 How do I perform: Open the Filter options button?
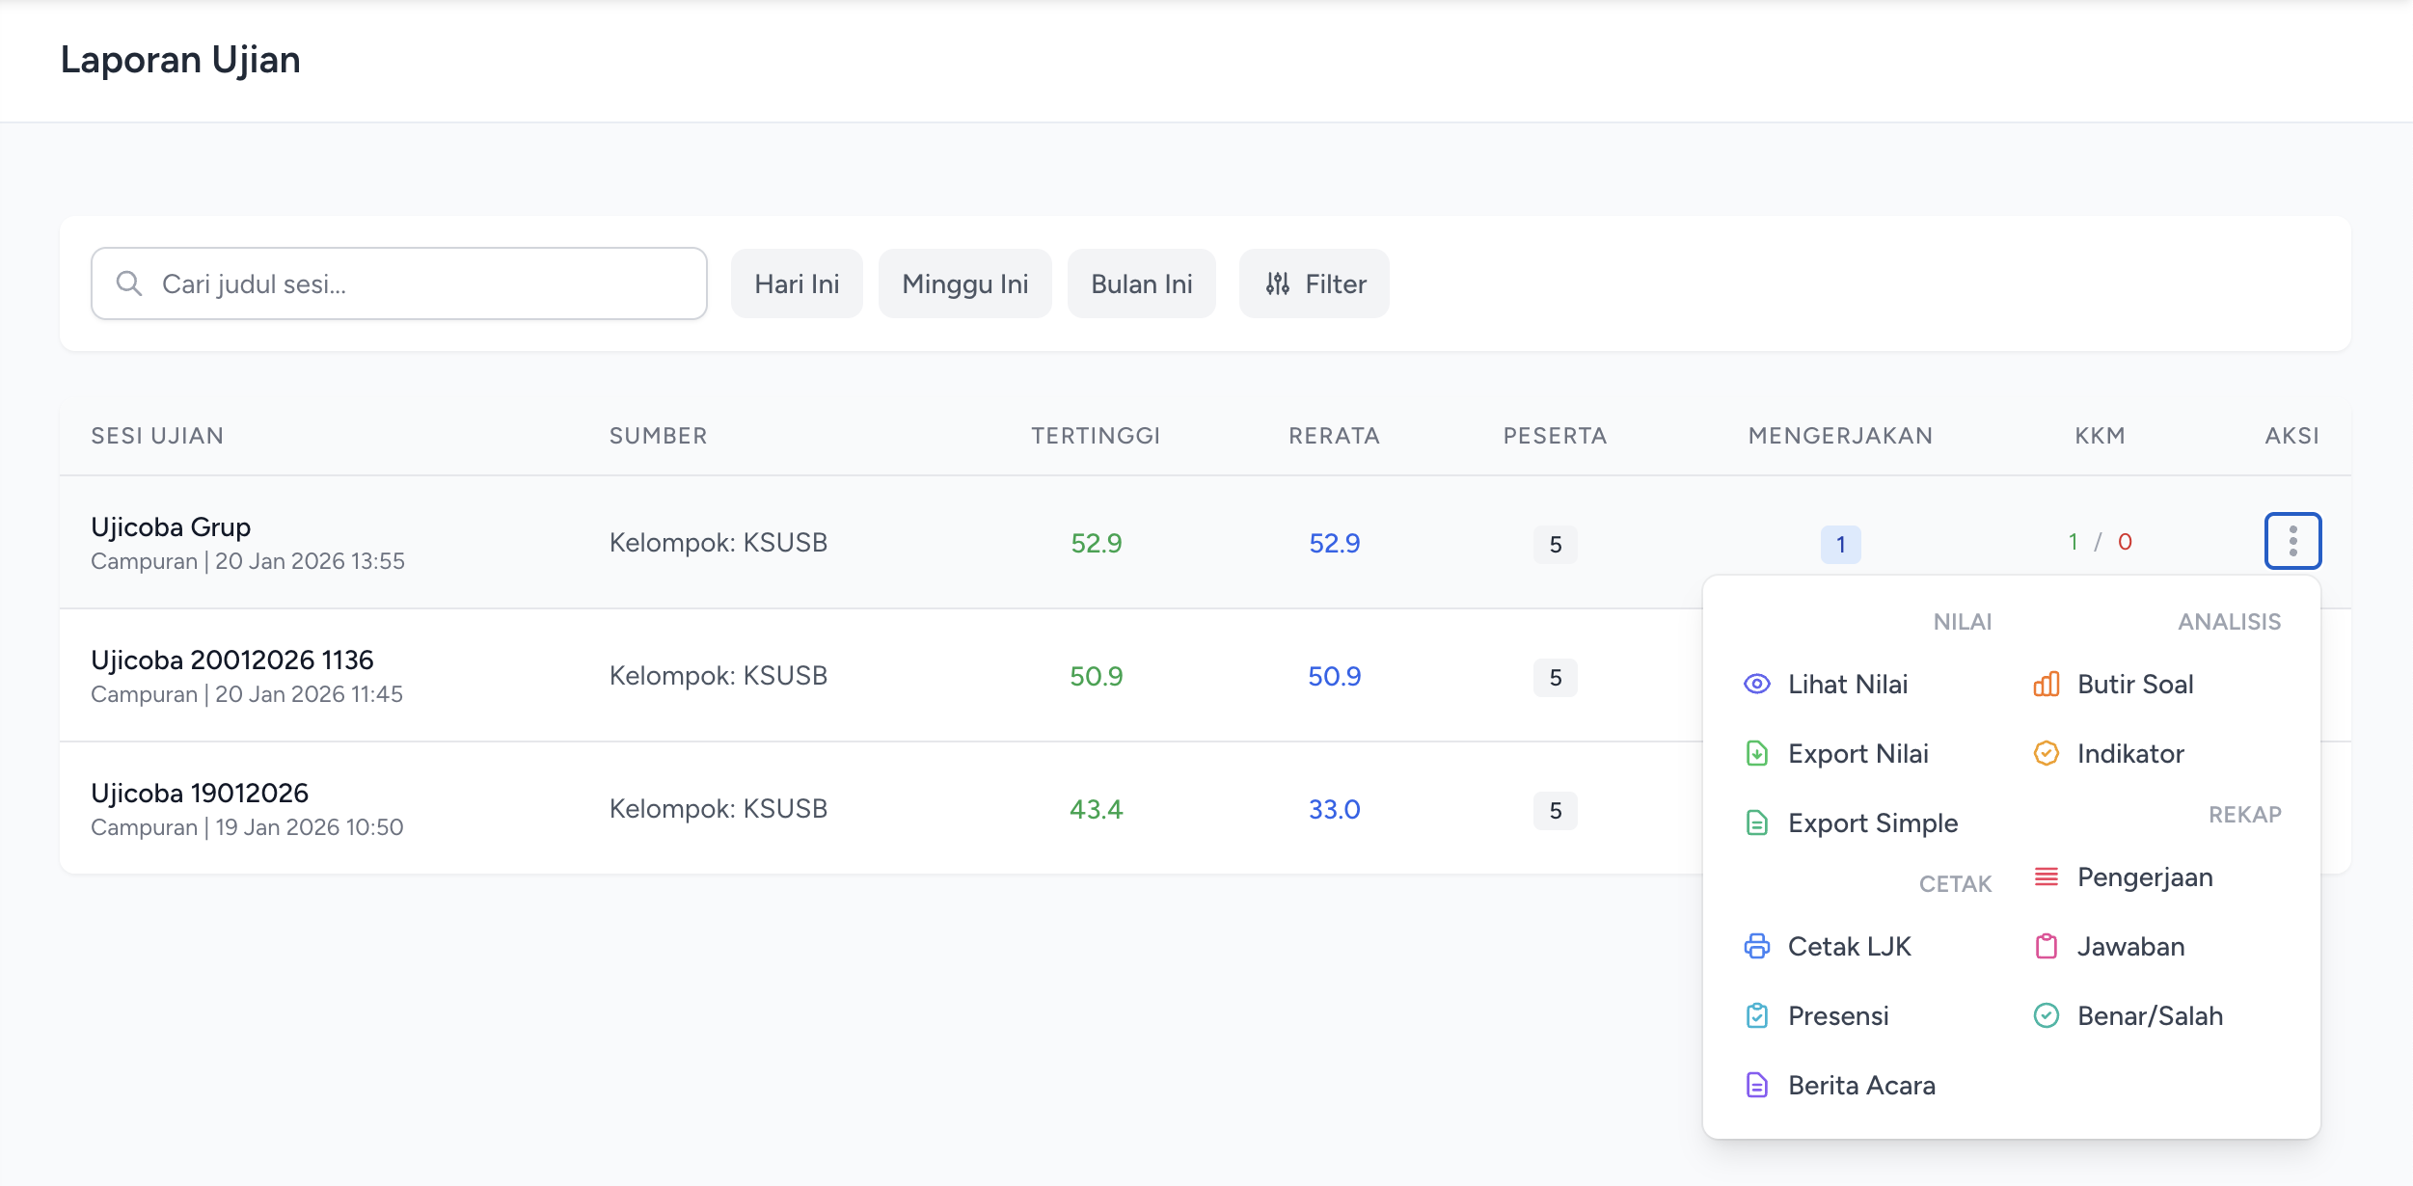pos(1315,283)
